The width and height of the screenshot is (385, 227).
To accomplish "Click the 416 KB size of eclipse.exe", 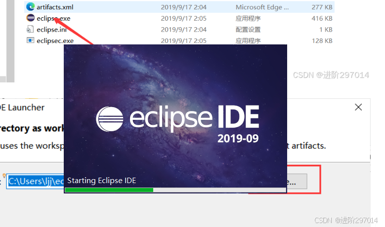I will click(x=322, y=18).
